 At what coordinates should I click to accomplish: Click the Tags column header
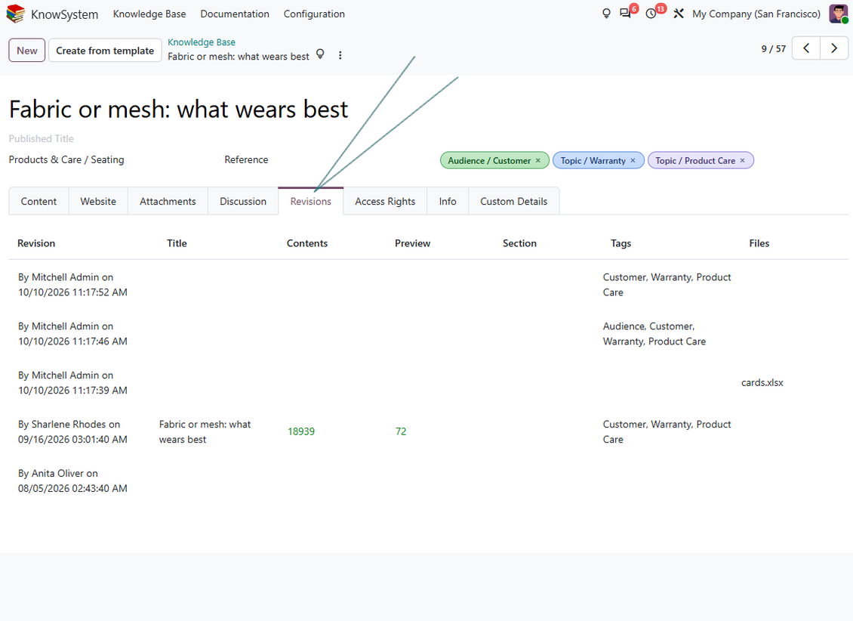pyautogui.click(x=621, y=243)
